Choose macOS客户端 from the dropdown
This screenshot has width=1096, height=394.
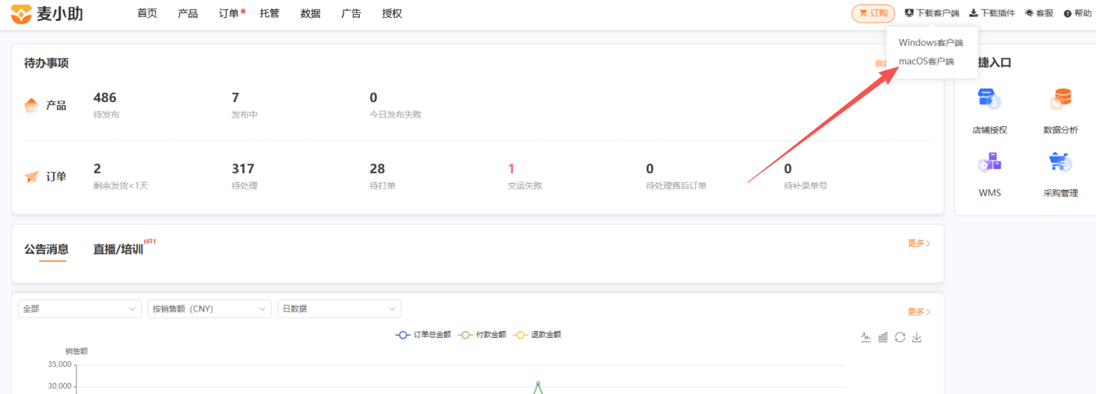926,61
